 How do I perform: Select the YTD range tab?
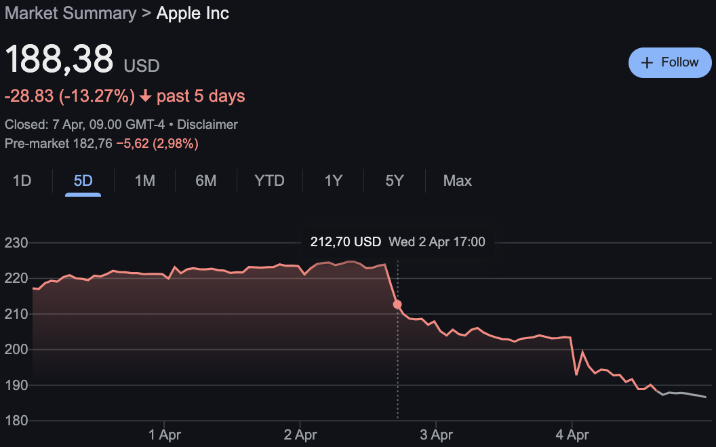(x=269, y=180)
